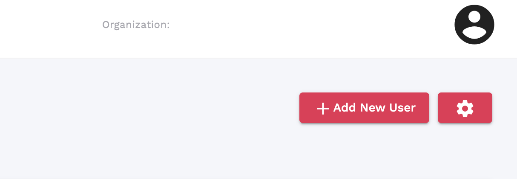Screen dimensions: 517x179
Task: Open the profile dropdown from the round avatar
Action: tap(474, 25)
